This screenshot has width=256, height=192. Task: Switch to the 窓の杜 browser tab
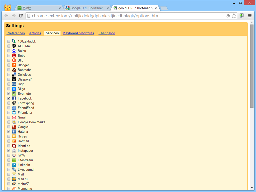(x=38, y=8)
